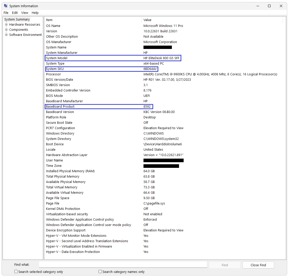Select the BaseBoard Manufacturer row

[163, 101]
